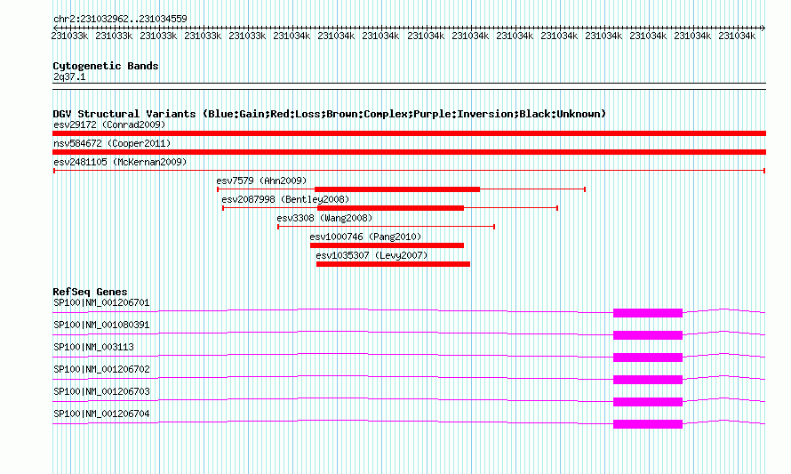Open transcript SP100|NM_001206704 label
The width and height of the screenshot is (791, 474).
click(x=101, y=414)
